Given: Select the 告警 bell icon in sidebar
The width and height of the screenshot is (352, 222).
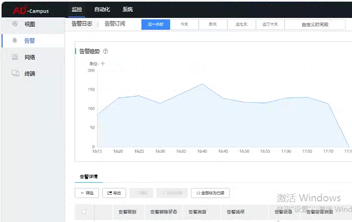Looking at the screenshot, I should [15, 41].
